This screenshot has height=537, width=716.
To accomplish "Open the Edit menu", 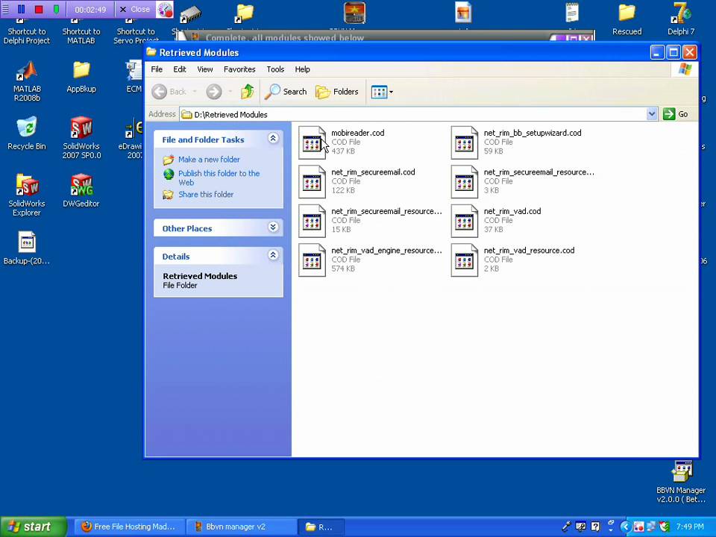I will point(180,69).
